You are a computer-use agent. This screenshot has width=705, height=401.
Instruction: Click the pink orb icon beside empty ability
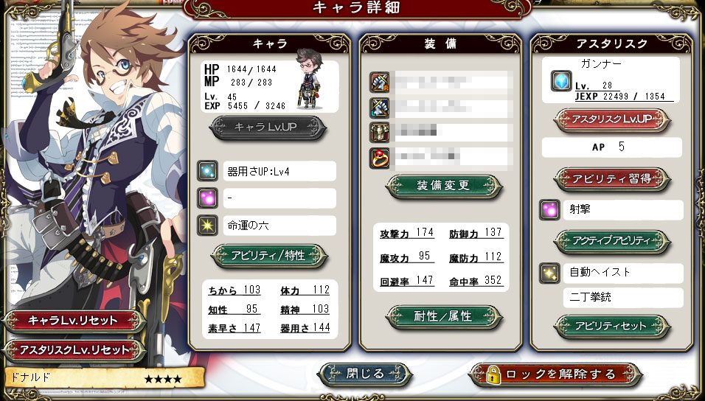(207, 198)
